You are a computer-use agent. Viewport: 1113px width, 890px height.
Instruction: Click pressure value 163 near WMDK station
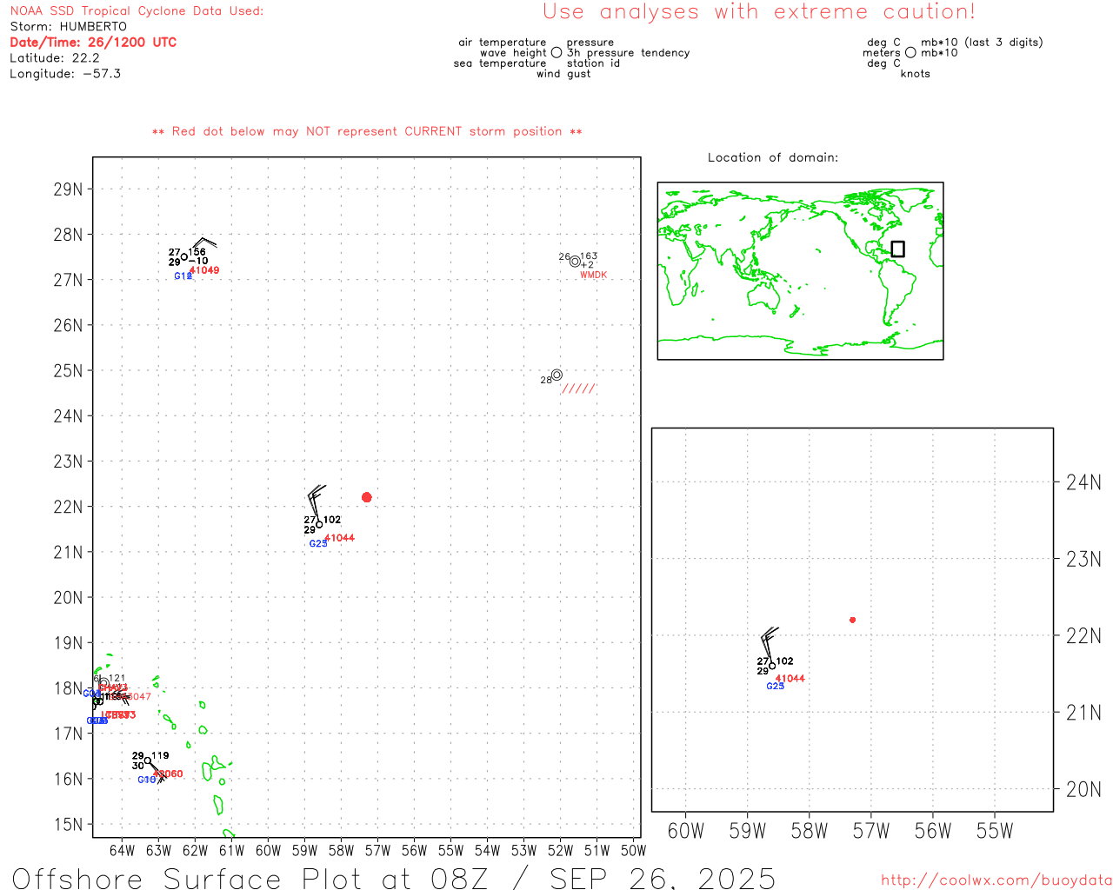tap(590, 256)
